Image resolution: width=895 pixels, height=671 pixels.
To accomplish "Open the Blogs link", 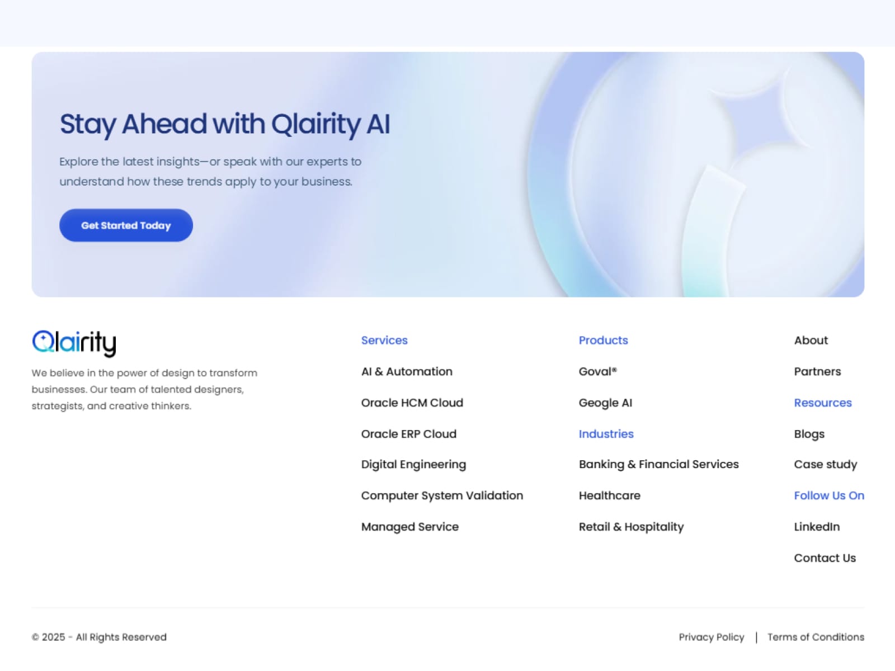I will point(809,434).
